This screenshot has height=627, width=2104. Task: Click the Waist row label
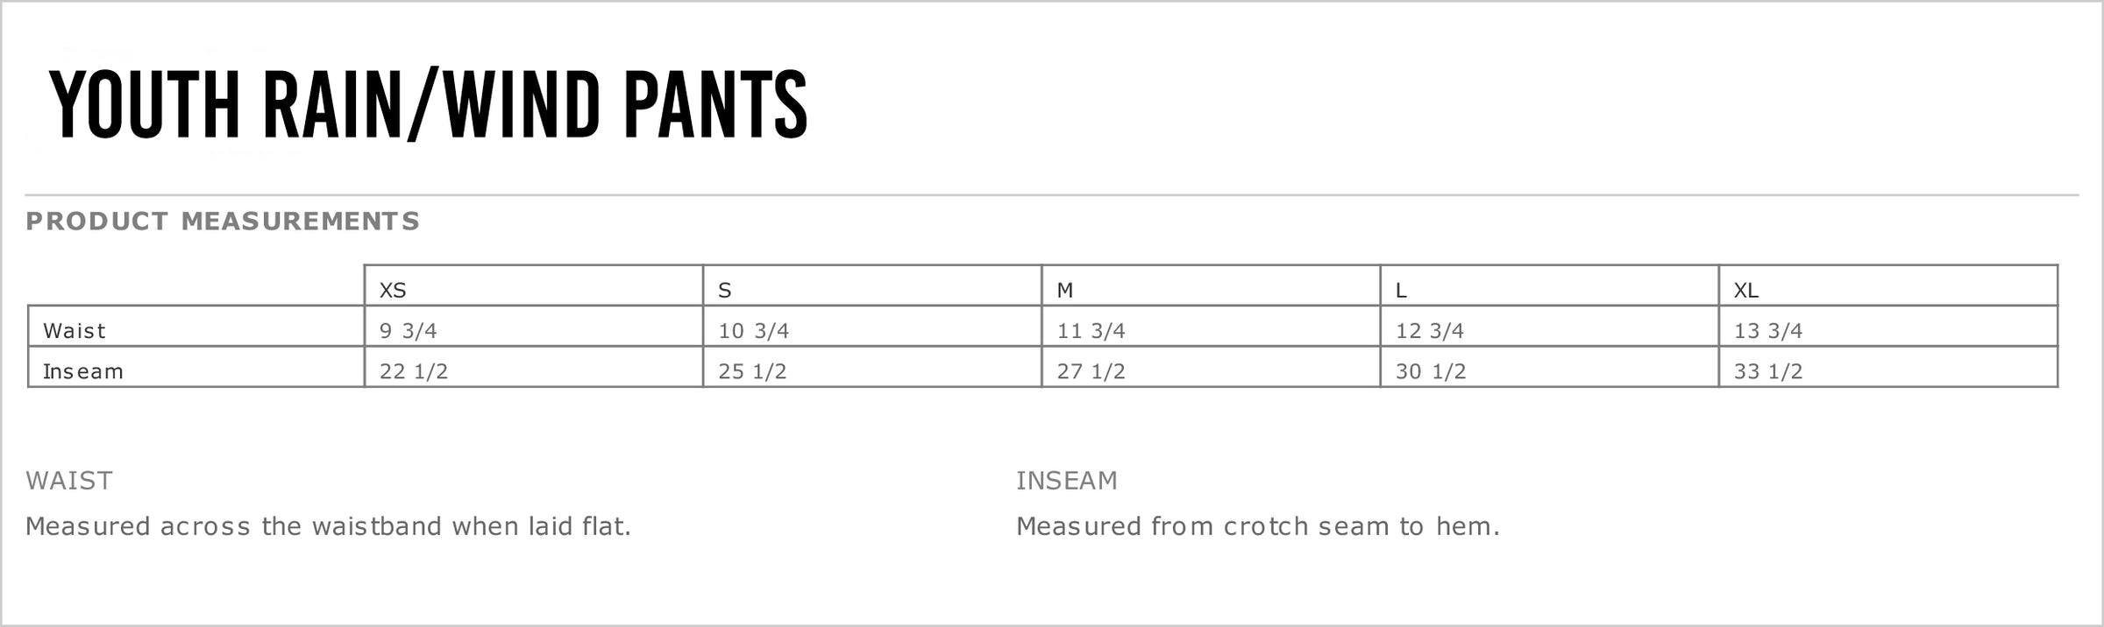(75, 331)
